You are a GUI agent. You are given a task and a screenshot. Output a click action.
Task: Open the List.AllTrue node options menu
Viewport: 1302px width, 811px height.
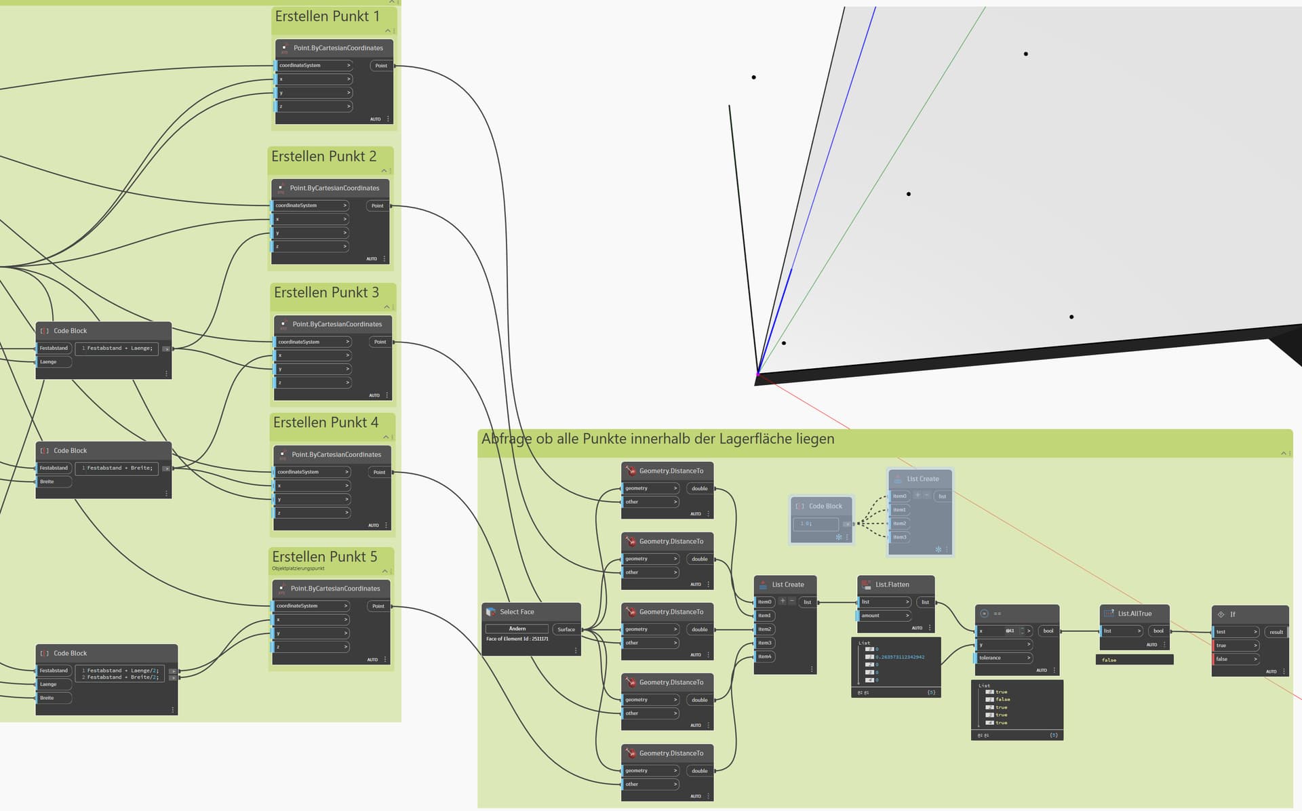(1164, 644)
